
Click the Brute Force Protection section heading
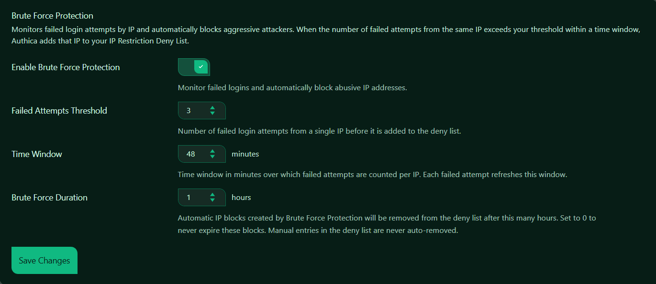52,16
